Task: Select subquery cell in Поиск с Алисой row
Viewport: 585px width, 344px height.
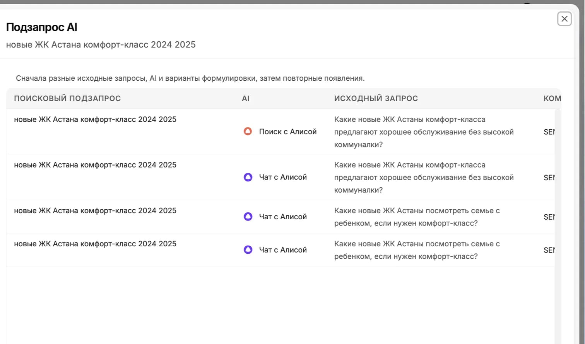Action: pos(95,119)
